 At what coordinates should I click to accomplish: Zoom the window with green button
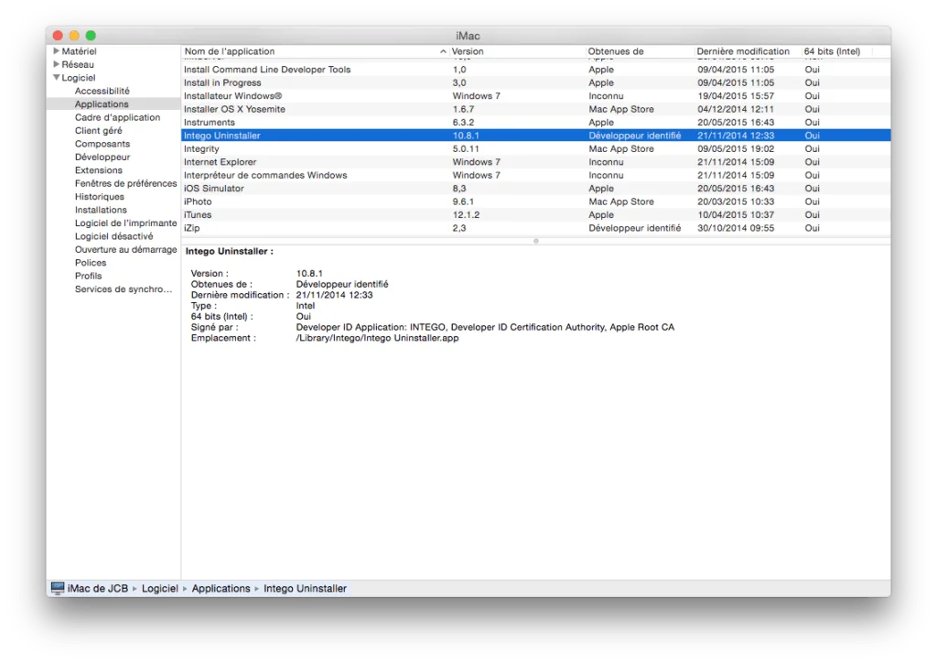click(91, 36)
